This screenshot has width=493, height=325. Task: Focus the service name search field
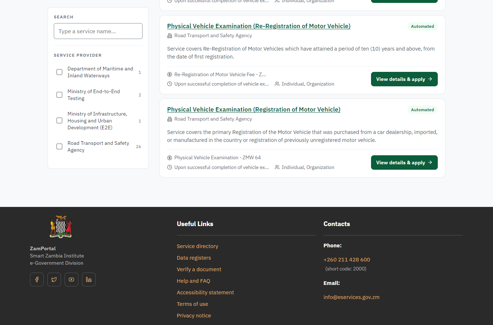coord(98,31)
